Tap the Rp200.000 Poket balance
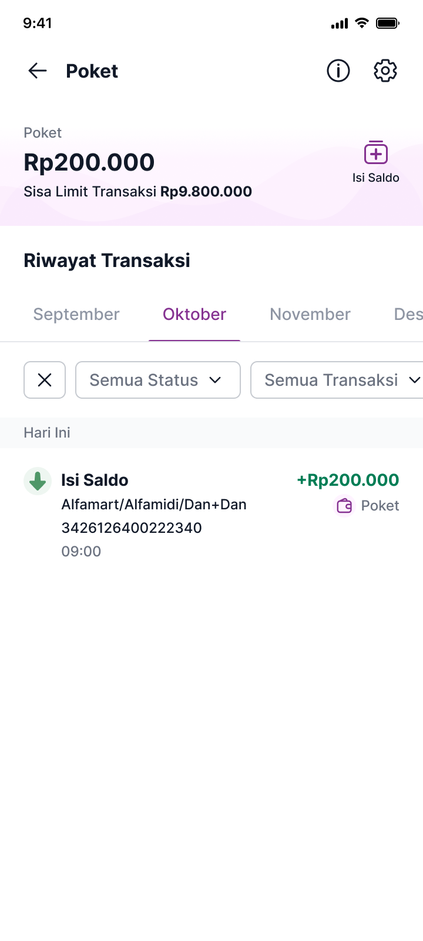The image size is (423, 941). click(89, 162)
